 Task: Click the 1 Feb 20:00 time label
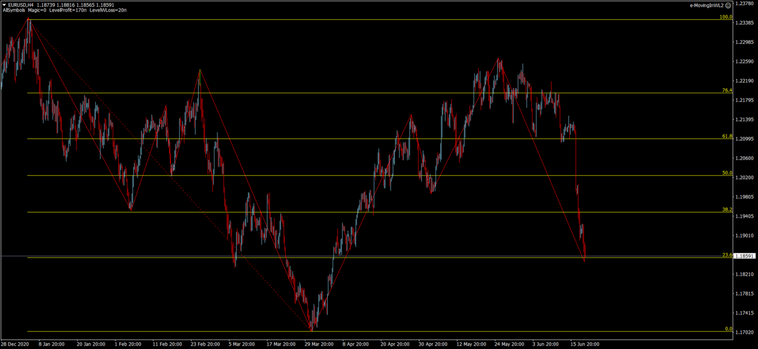tap(129, 344)
